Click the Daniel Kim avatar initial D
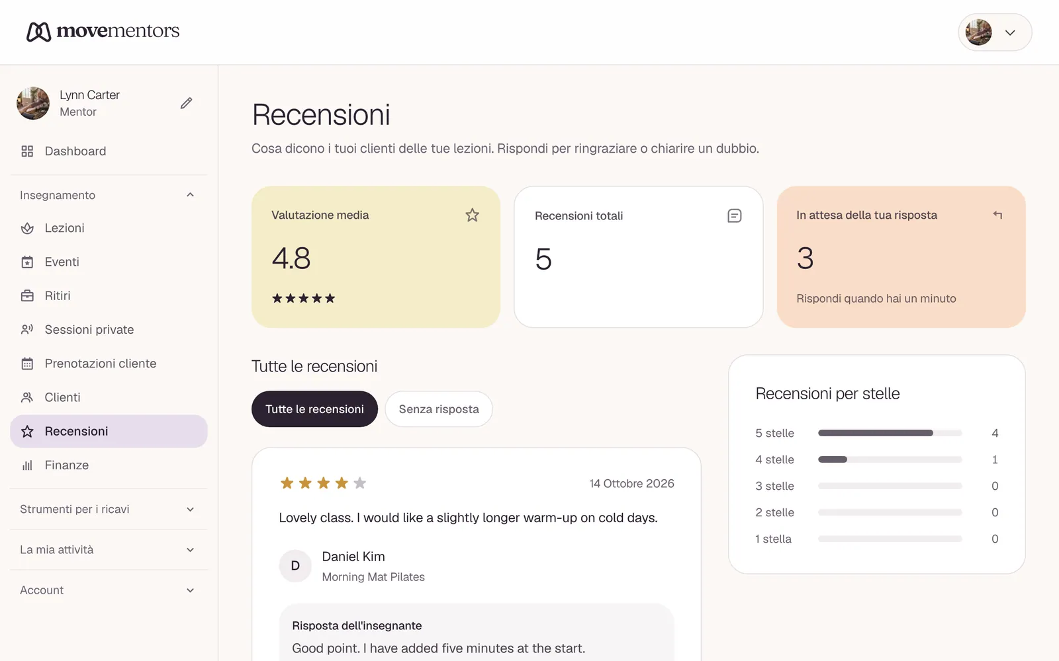1059x661 pixels. (295, 566)
